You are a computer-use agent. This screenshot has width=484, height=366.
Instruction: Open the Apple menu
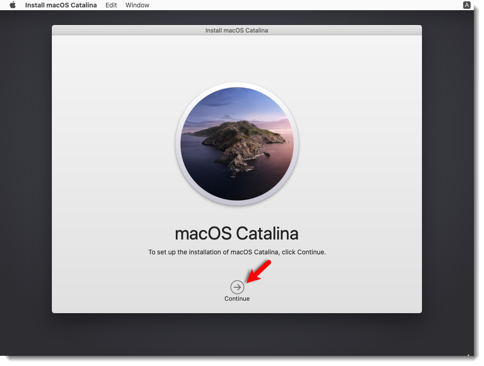pyautogui.click(x=12, y=5)
